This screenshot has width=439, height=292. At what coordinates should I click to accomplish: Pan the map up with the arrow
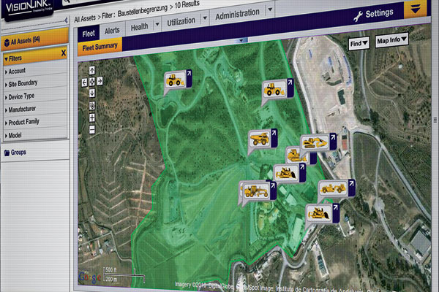tap(92, 70)
